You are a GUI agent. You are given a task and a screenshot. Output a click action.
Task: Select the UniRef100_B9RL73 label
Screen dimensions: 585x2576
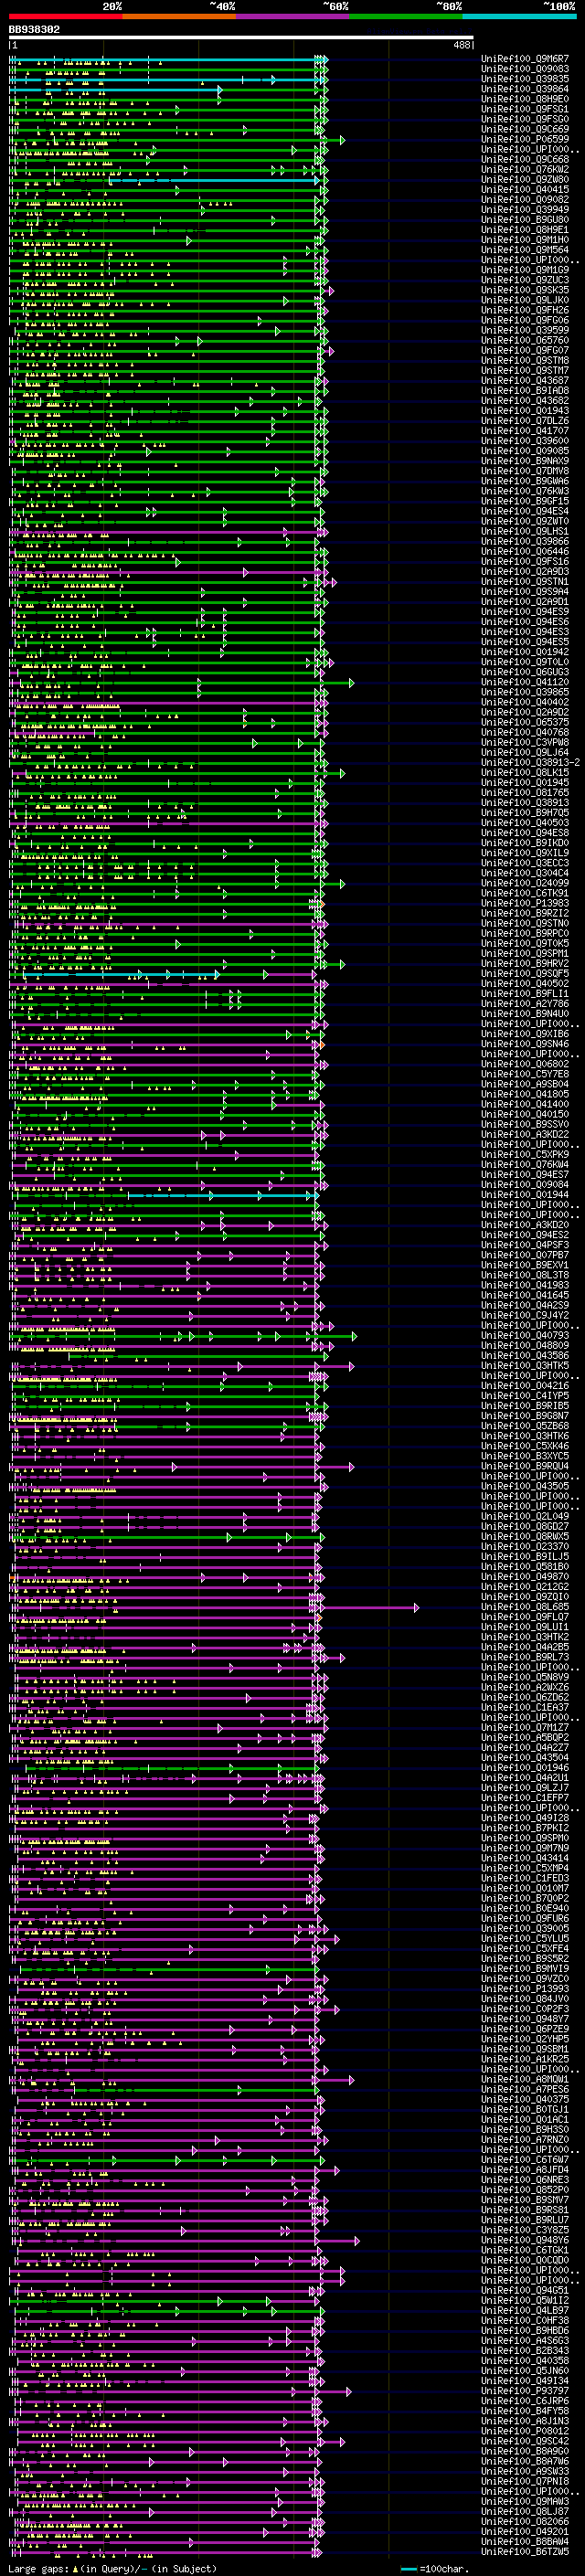[x=525, y=1658]
